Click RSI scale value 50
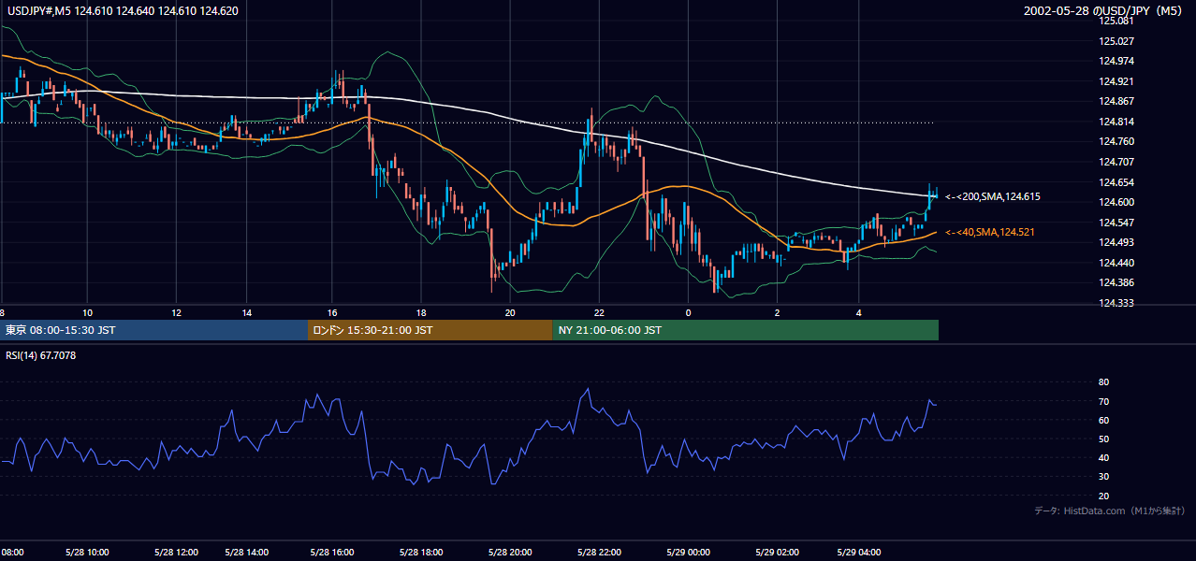This screenshot has width=1196, height=561. (x=1103, y=439)
